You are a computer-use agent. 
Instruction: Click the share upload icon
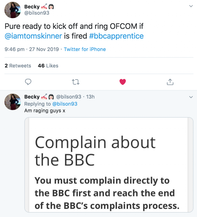point(170,82)
